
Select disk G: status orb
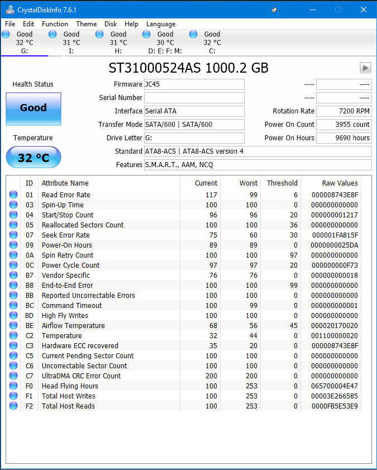6,34
